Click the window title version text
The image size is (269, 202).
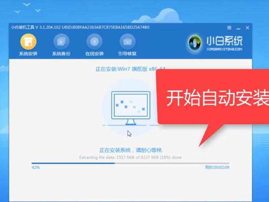point(80,27)
